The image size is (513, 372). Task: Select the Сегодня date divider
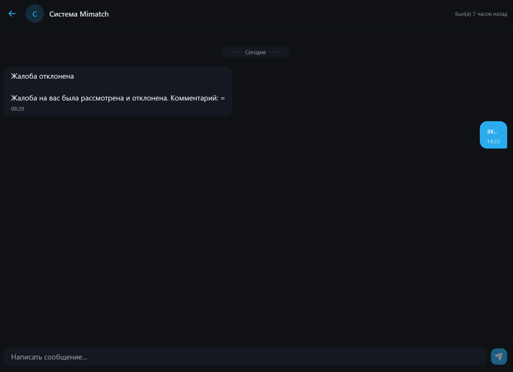255,52
